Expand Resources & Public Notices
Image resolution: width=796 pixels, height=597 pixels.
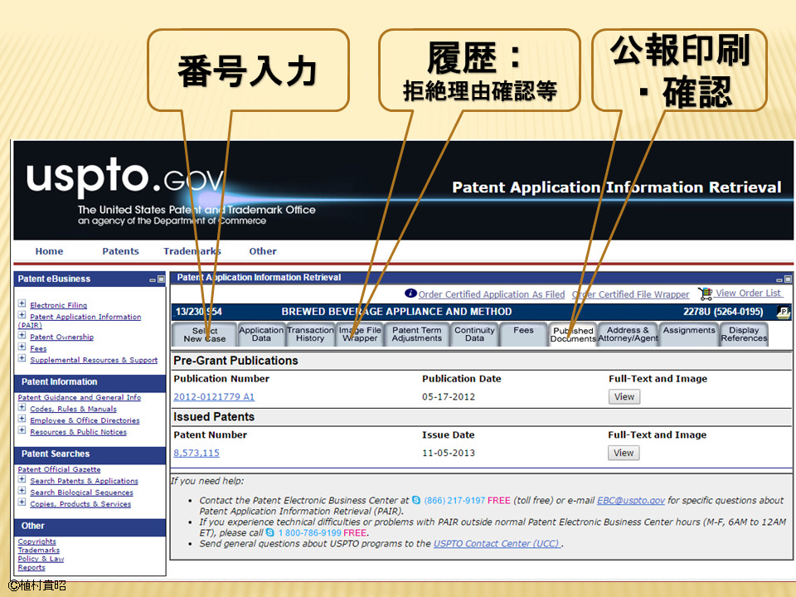tap(22, 430)
